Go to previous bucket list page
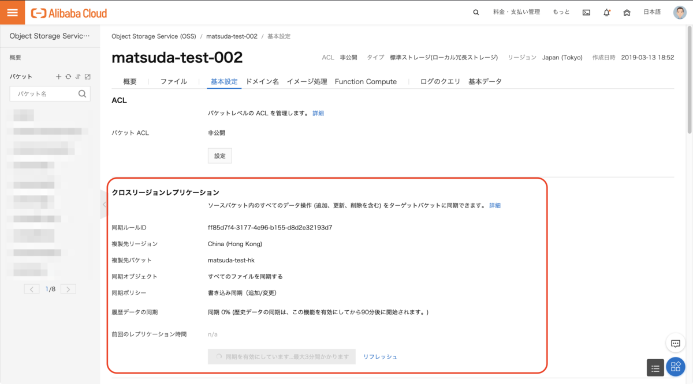 coord(32,289)
